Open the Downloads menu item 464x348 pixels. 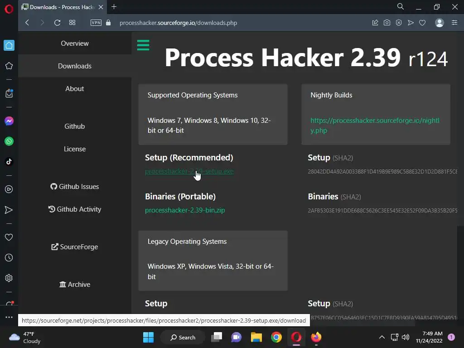point(75,66)
